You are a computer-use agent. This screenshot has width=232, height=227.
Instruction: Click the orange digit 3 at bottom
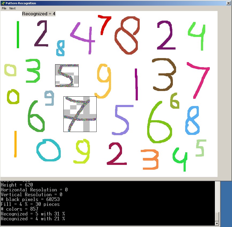[x=150, y=159]
